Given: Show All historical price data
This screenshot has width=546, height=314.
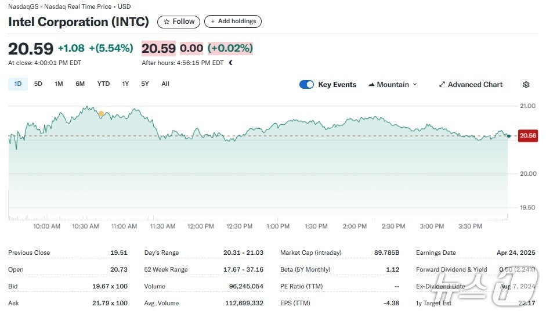Looking at the screenshot, I should (x=165, y=84).
